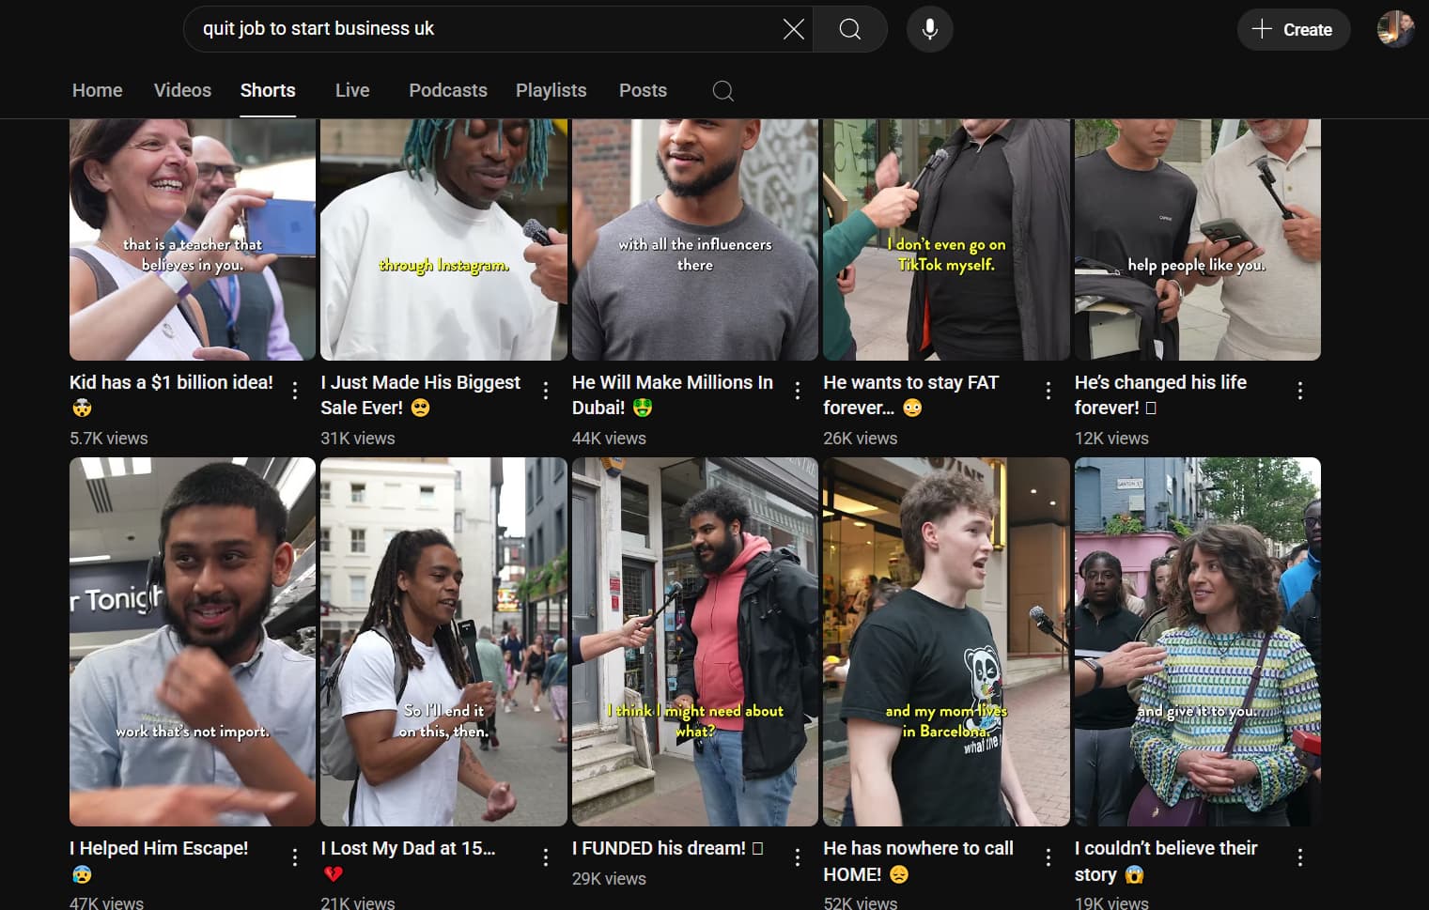The image size is (1429, 910).
Task: Open the 'I FUNDED his dream!' title link
Action: [x=659, y=848]
